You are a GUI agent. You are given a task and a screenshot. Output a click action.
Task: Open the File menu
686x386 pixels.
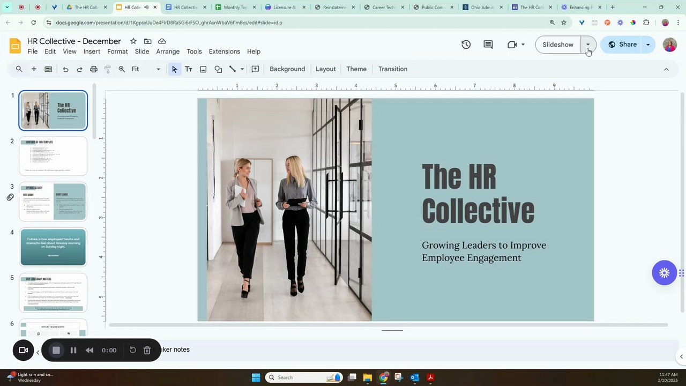coord(33,51)
